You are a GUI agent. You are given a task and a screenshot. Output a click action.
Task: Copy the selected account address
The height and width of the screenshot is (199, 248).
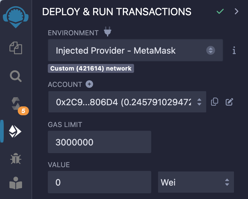(214, 102)
